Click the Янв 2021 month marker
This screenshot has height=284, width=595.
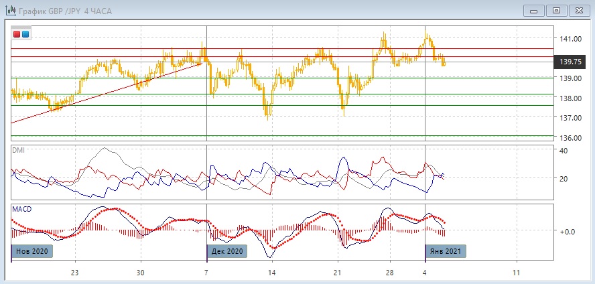point(446,251)
